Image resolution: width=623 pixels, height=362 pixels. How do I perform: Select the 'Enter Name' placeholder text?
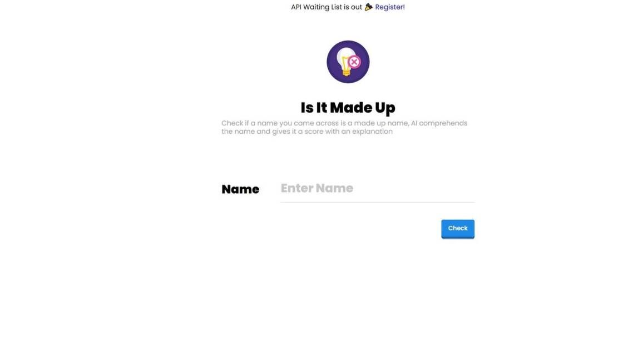click(317, 188)
